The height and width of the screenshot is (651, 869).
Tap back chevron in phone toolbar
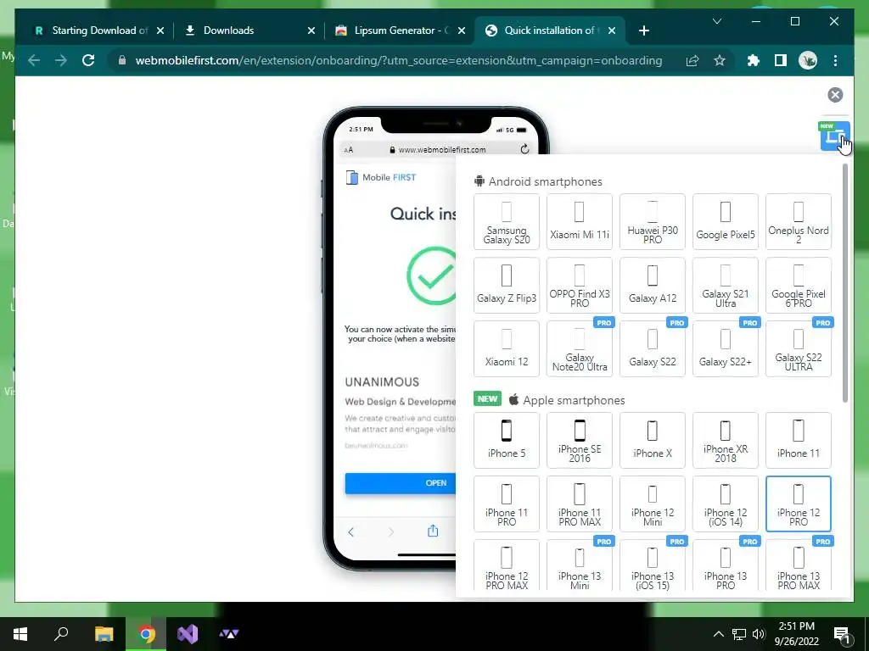(350, 532)
